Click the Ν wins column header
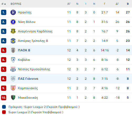Image resolution: width=132 pixels, height=115 pixels. (77, 4)
